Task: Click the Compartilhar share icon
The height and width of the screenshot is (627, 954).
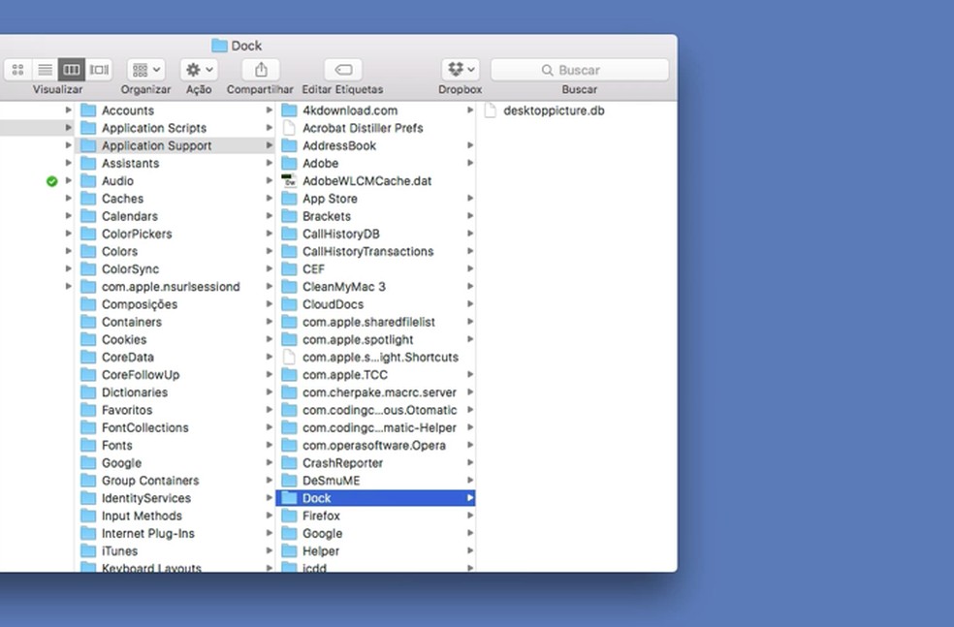Action: 261,70
